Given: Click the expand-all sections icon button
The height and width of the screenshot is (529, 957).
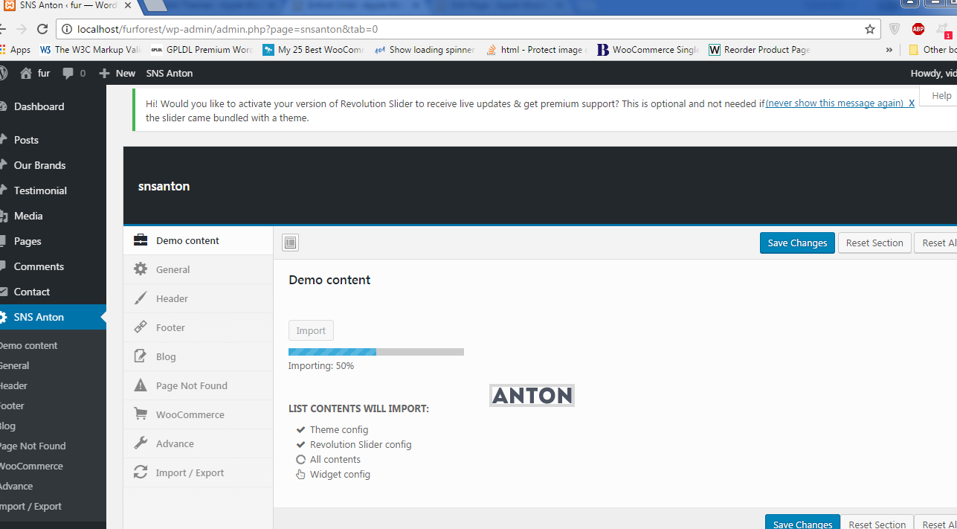Looking at the screenshot, I should (290, 243).
